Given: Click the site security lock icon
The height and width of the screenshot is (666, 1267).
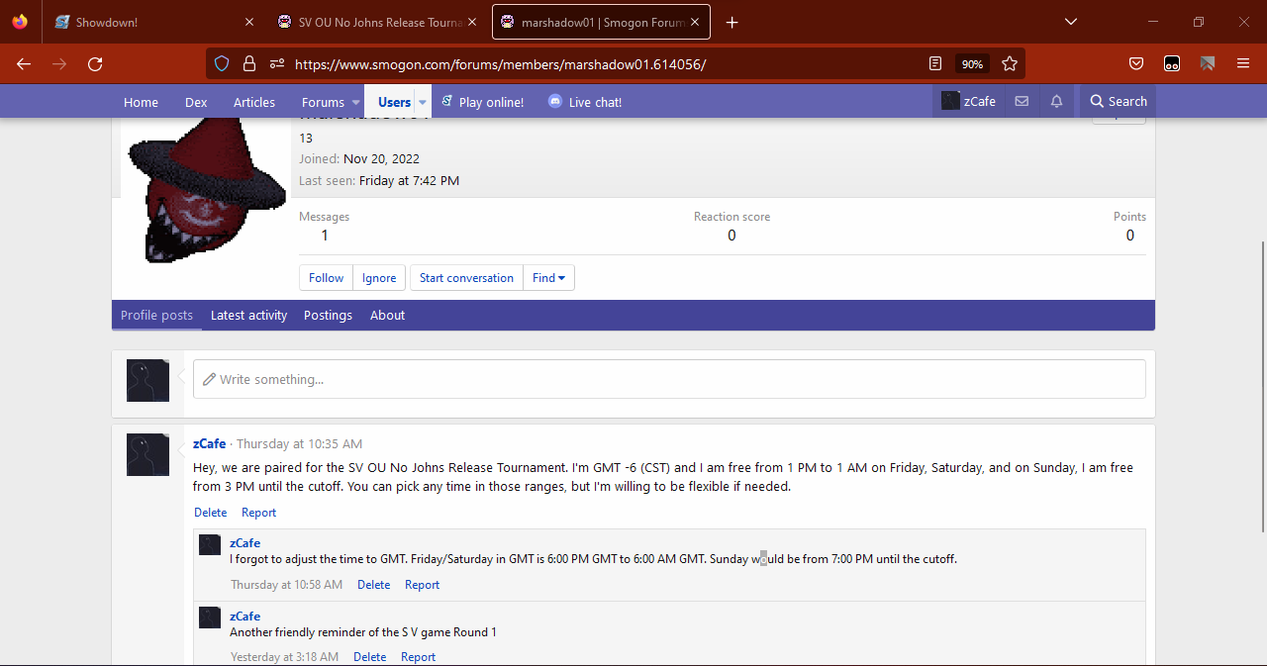Looking at the screenshot, I should pos(249,63).
